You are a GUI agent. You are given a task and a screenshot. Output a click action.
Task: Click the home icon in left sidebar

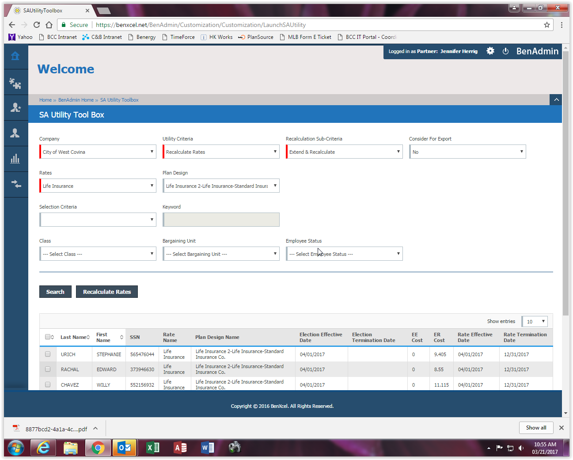(15, 56)
